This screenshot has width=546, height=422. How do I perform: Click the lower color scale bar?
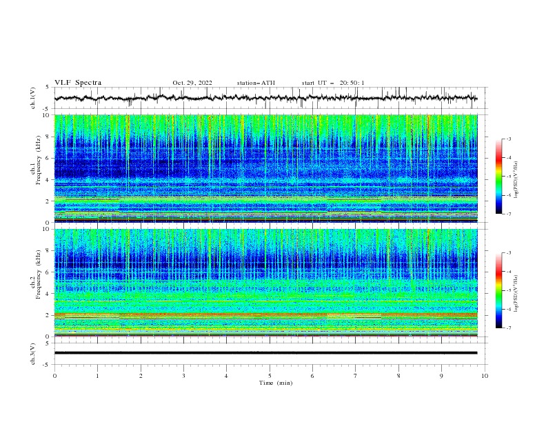point(498,290)
